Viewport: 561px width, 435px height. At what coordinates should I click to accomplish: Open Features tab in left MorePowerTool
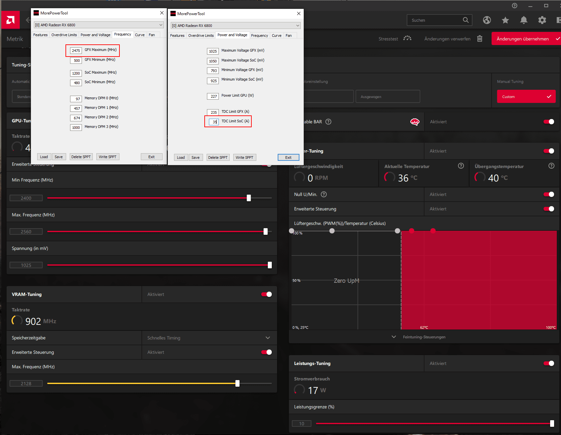[x=40, y=35]
